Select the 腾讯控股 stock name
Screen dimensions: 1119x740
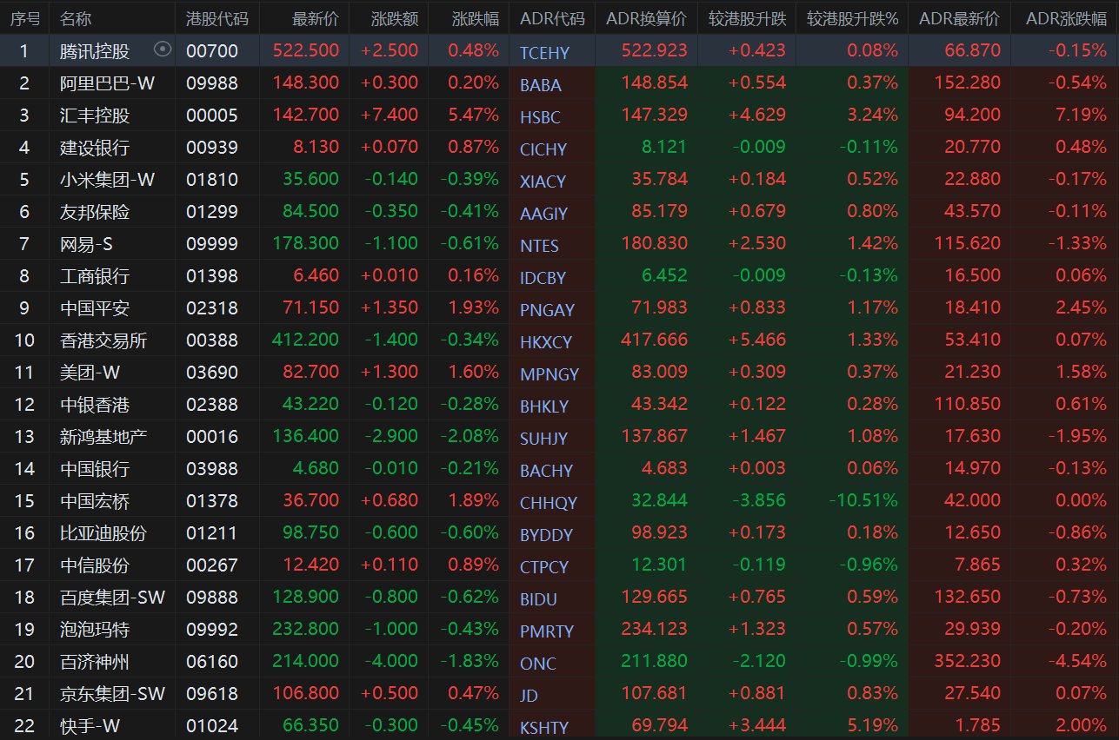coord(95,51)
